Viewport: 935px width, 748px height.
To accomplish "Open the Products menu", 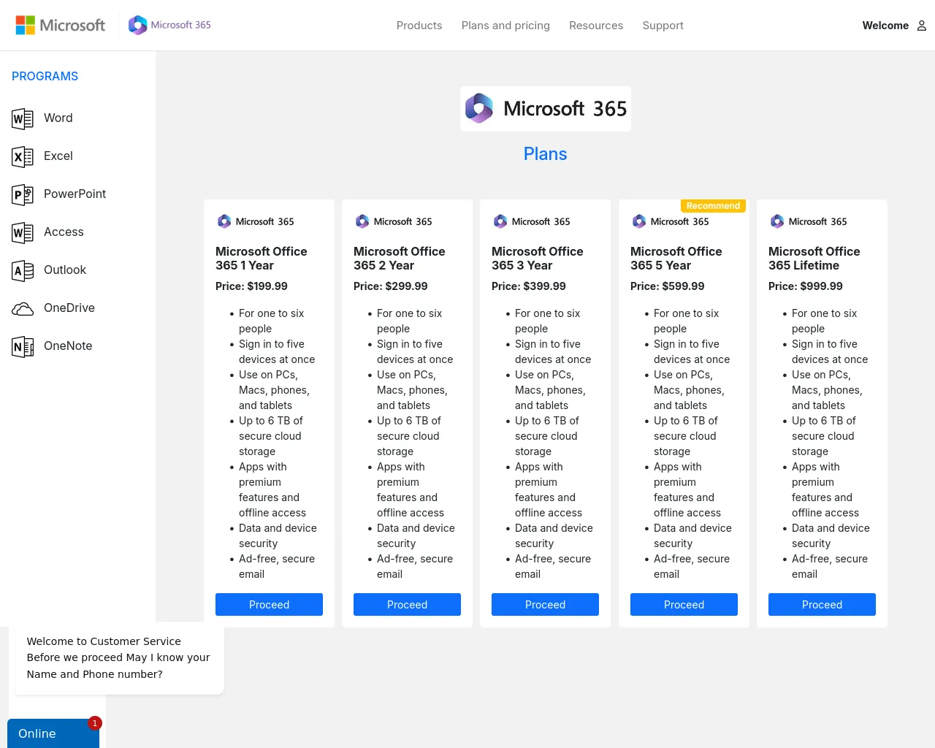I will (419, 26).
